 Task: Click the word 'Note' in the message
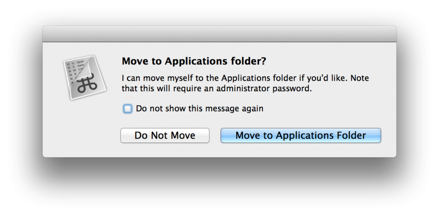[x=360, y=78]
